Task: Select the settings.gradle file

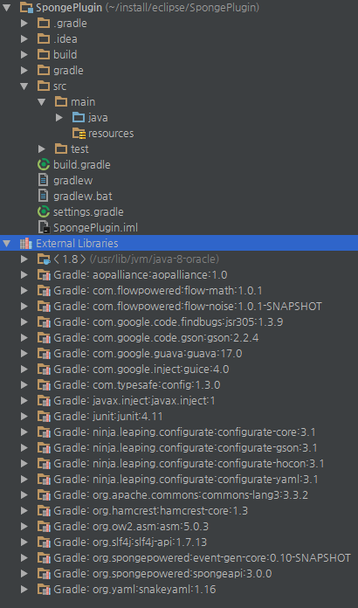Action: [x=179, y=212]
